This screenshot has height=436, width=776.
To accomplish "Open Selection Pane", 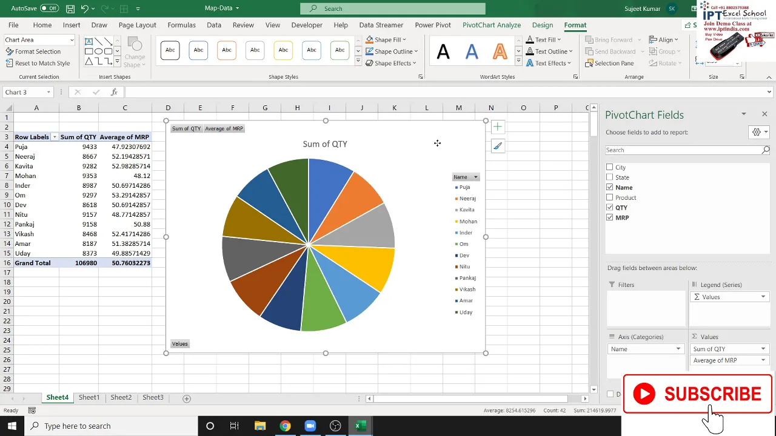I will pos(609,63).
